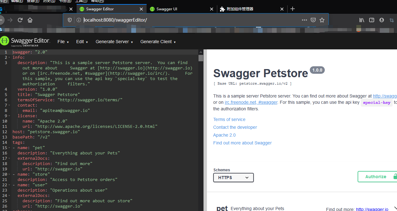
Task: Click the screenshot crop tool icon
Action: tap(391, 20)
